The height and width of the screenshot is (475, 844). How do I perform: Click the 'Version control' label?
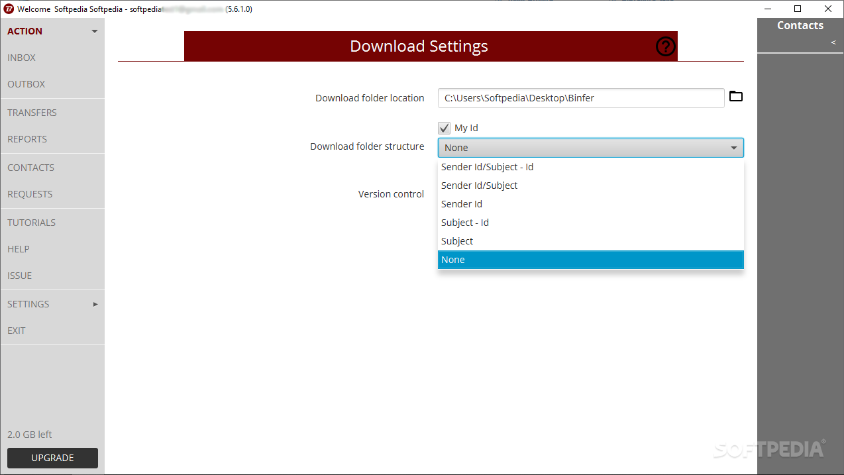coord(391,194)
